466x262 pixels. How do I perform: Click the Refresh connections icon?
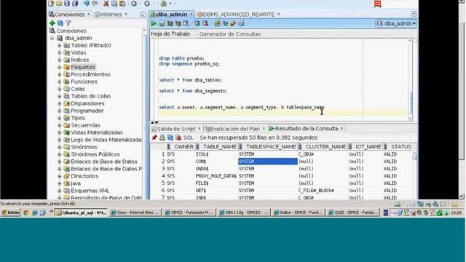point(60,23)
